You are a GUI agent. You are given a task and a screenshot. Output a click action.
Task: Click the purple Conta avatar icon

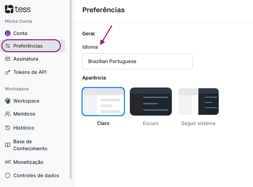(x=8, y=33)
